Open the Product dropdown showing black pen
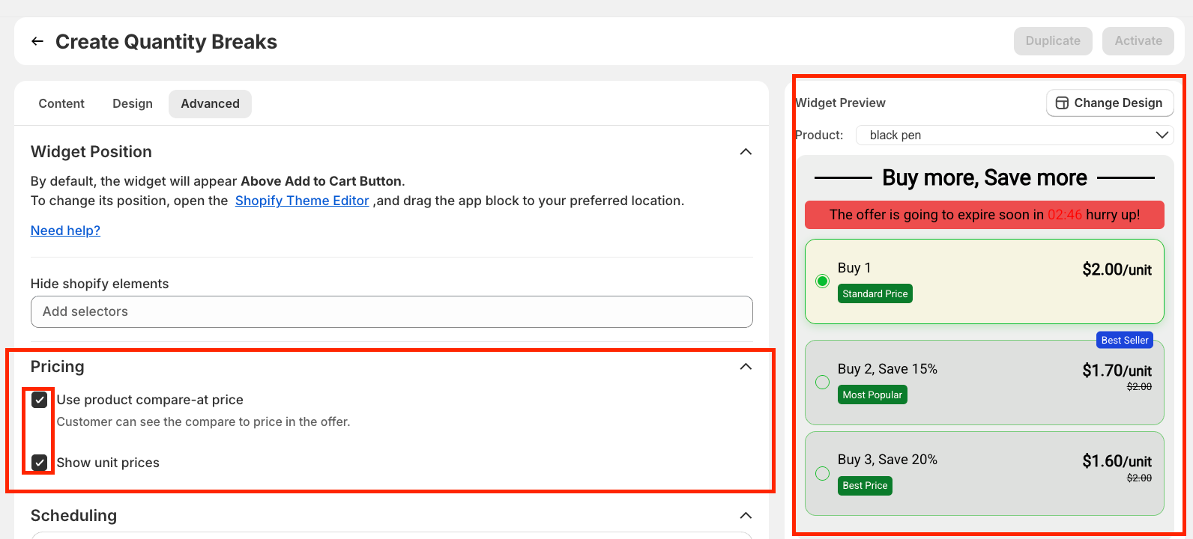Viewport: 1193px width, 539px height. pyautogui.click(x=1014, y=135)
